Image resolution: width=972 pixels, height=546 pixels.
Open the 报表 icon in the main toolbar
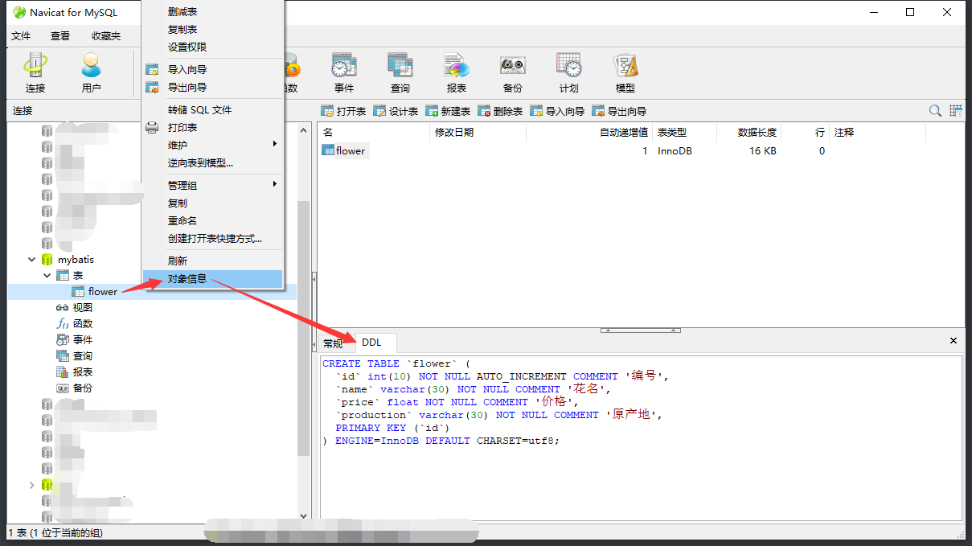point(457,73)
